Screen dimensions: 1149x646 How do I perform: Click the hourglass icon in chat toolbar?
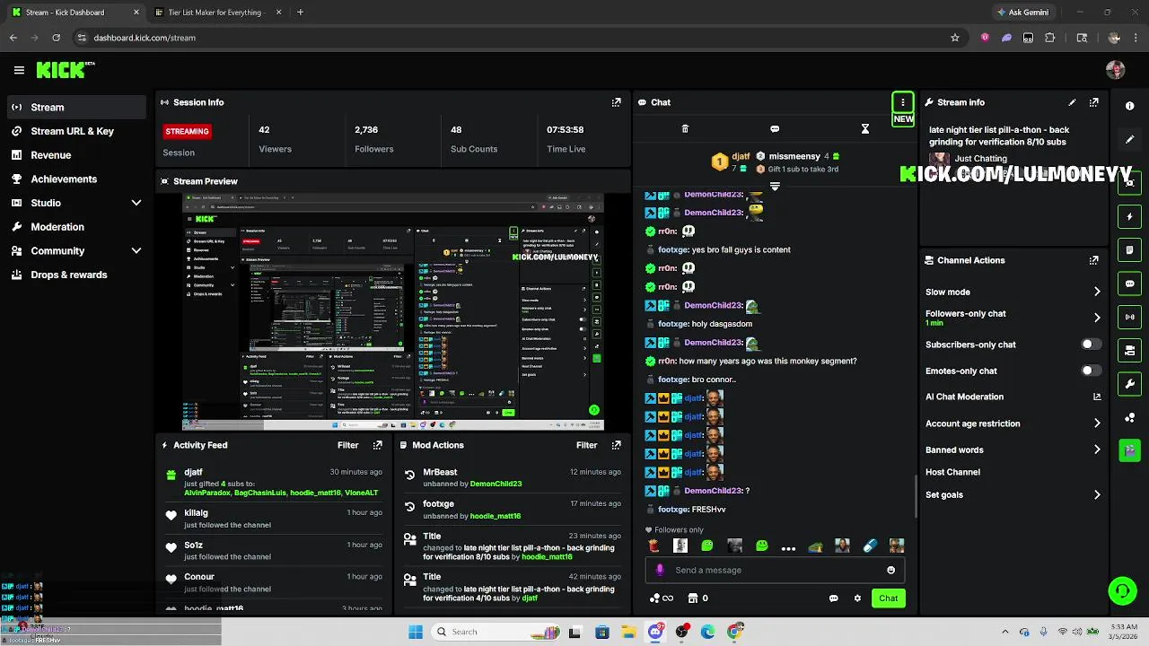[865, 129]
